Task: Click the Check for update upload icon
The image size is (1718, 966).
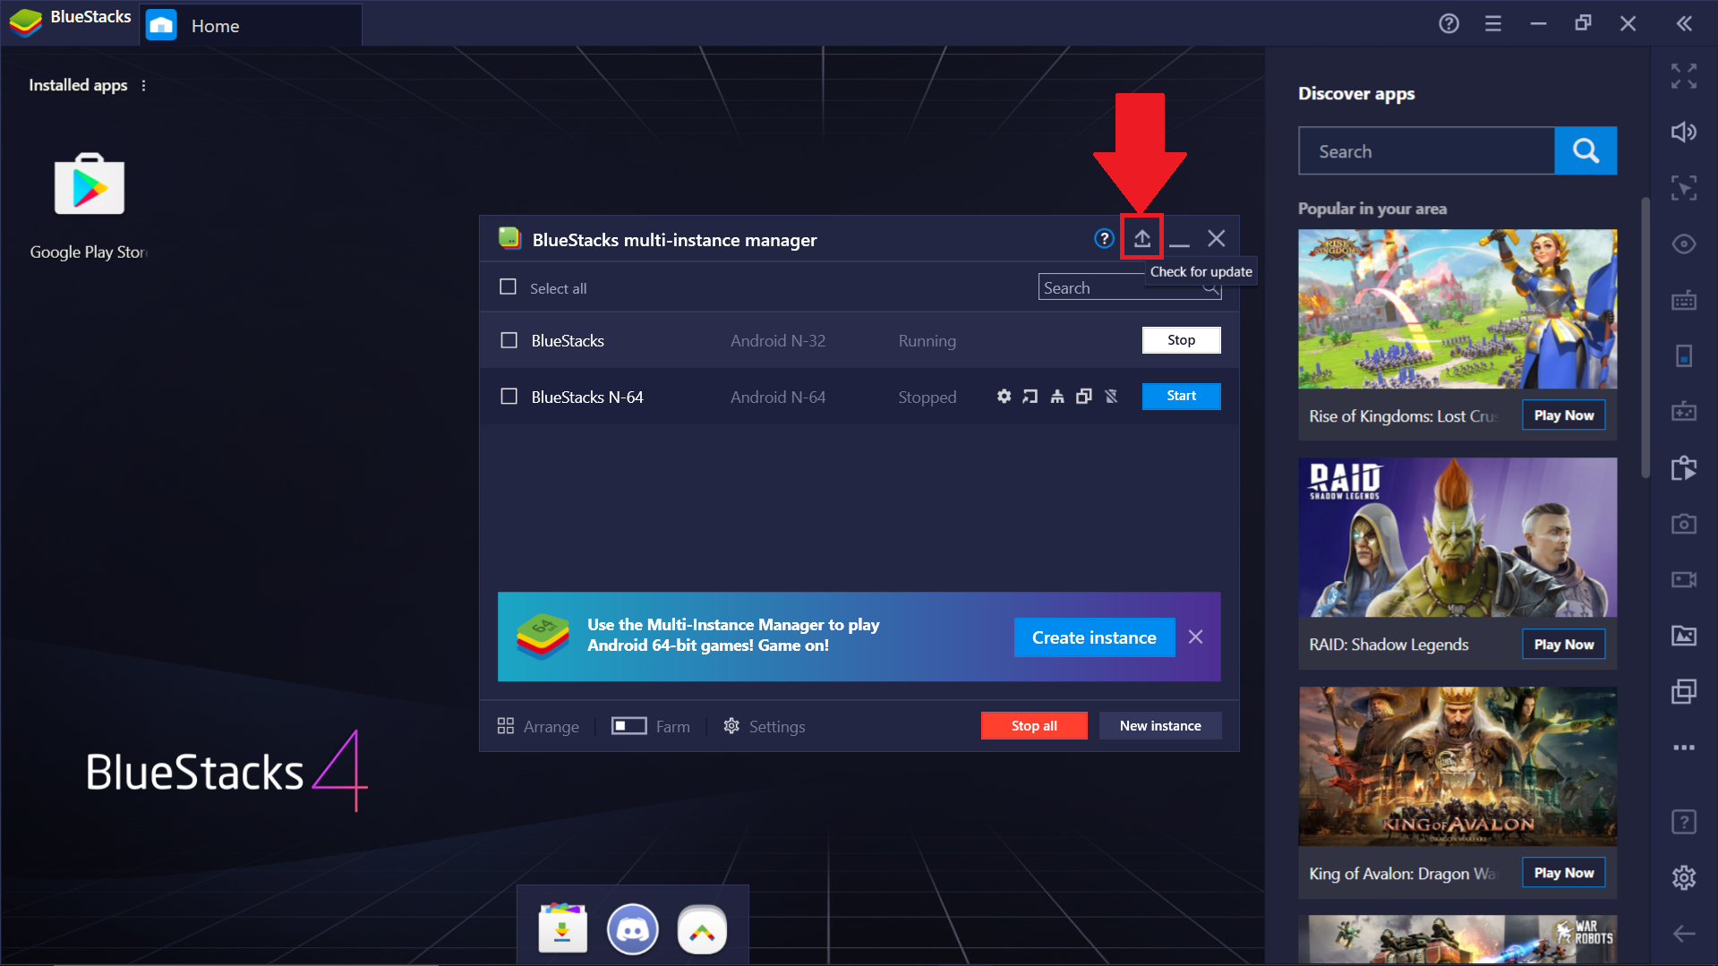Action: click(1141, 238)
